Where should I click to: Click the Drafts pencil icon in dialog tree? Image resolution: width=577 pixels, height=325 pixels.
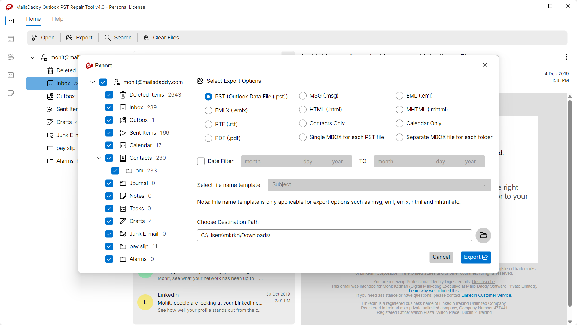pos(123,221)
